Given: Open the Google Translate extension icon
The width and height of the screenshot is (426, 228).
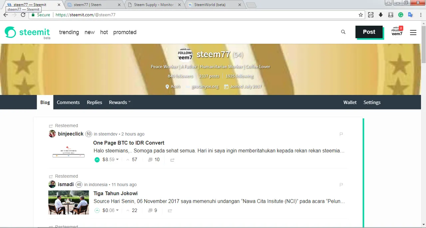Looking at the screenshot, I should pos(411,15).
